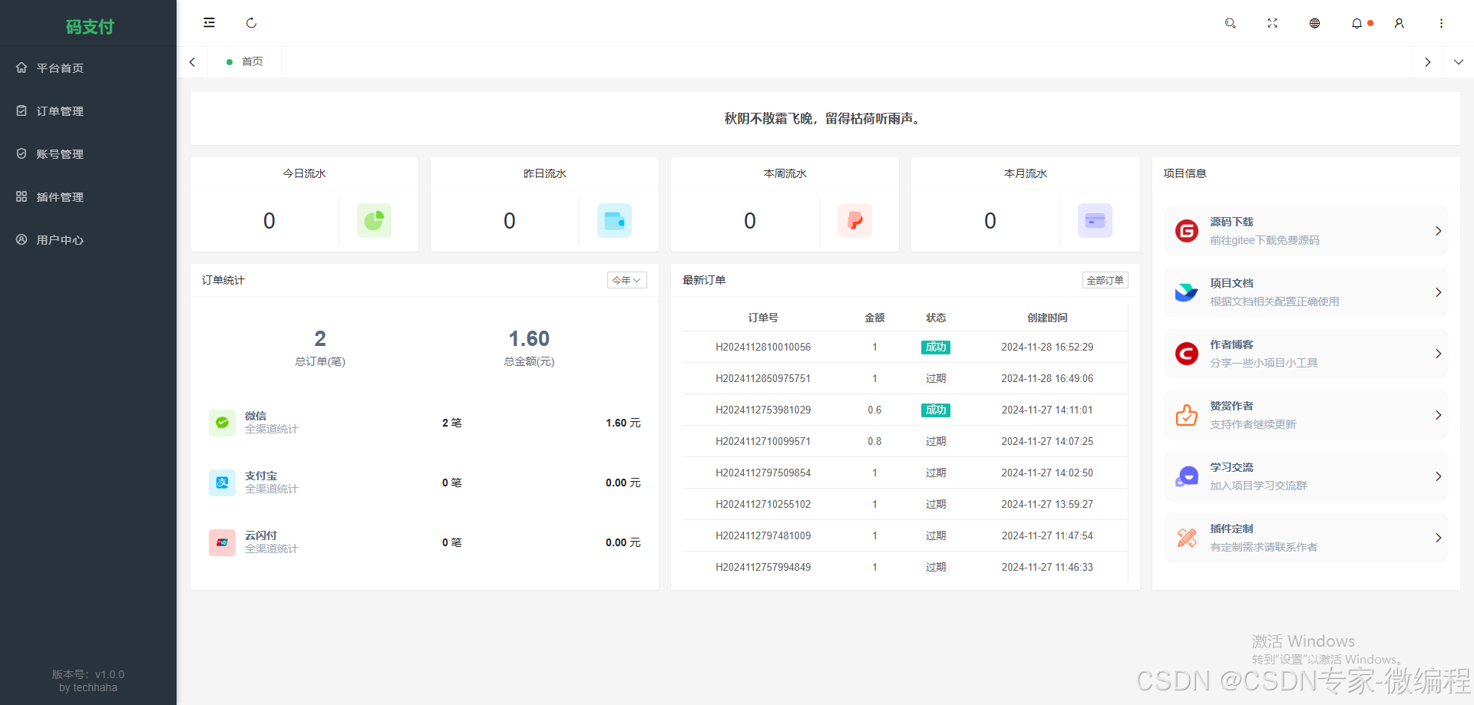
Task: Open notifications bell icon
Action: [1357, 23]
